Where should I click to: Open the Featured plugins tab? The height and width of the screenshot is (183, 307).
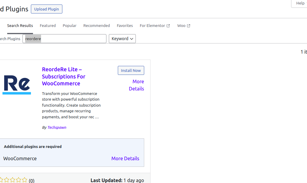[48, 26]
